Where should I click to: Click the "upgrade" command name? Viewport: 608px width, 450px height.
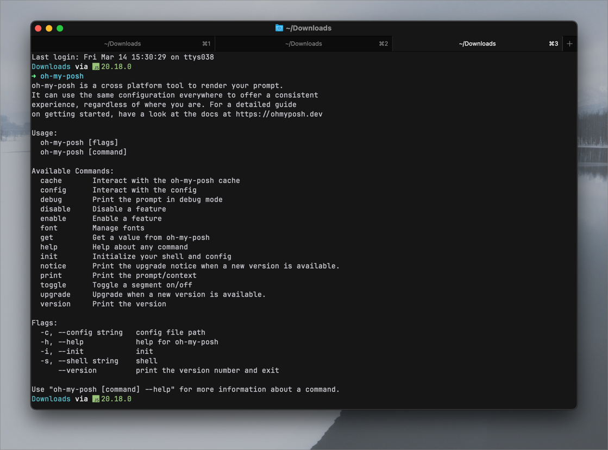55,294
